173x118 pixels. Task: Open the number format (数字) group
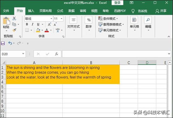click(89, 24)
